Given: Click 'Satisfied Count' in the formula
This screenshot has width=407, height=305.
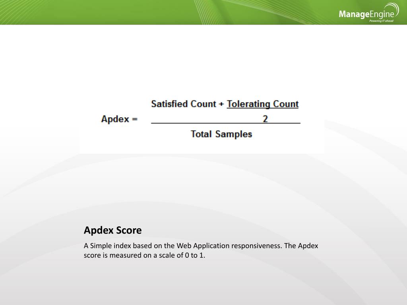Looking at the screenshot, I should (184, 104).
